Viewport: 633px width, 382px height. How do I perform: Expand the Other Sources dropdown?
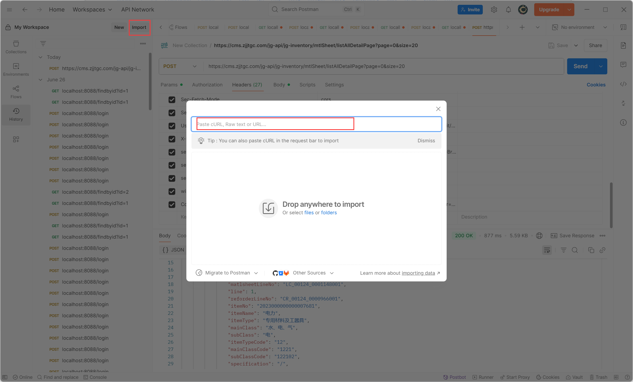pos(303,273)
